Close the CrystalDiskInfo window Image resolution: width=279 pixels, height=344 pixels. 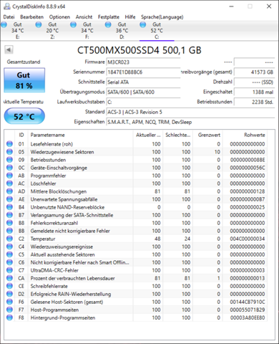tap(269, 6)
